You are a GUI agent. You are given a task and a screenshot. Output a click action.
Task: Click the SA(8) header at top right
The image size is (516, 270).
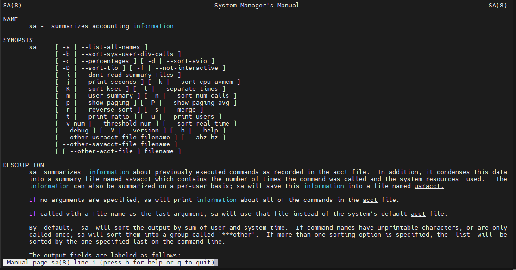(497, 6)
